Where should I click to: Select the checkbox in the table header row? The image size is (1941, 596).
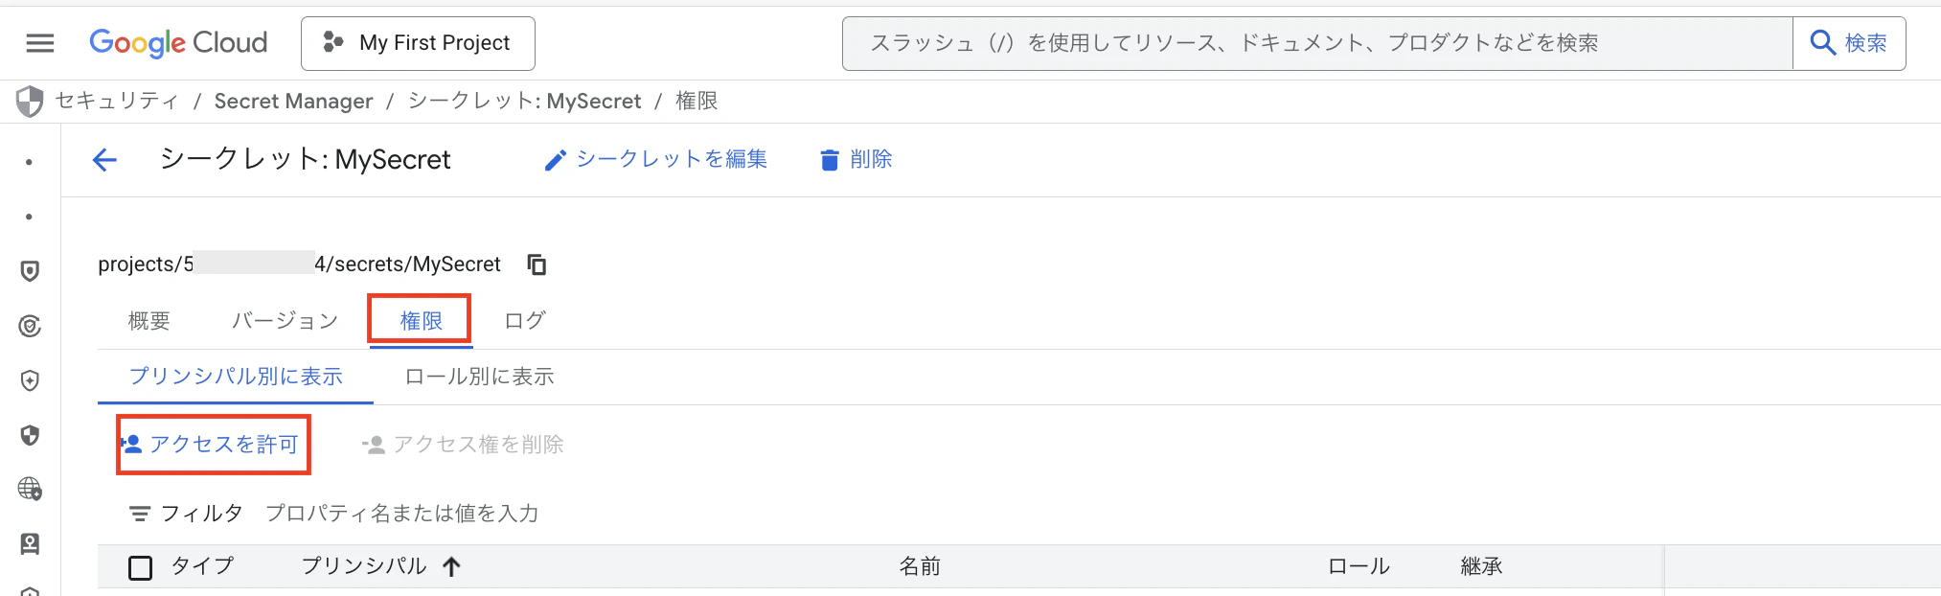click(140, 566)
